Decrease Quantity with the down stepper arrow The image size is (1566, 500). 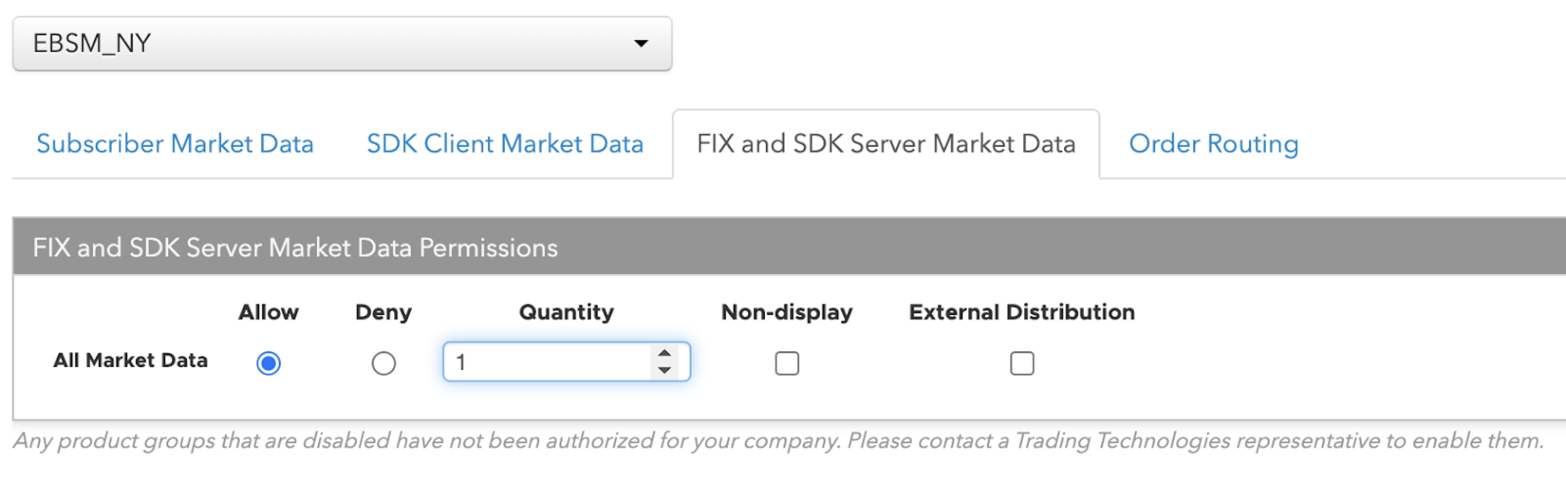click(665, 370)
